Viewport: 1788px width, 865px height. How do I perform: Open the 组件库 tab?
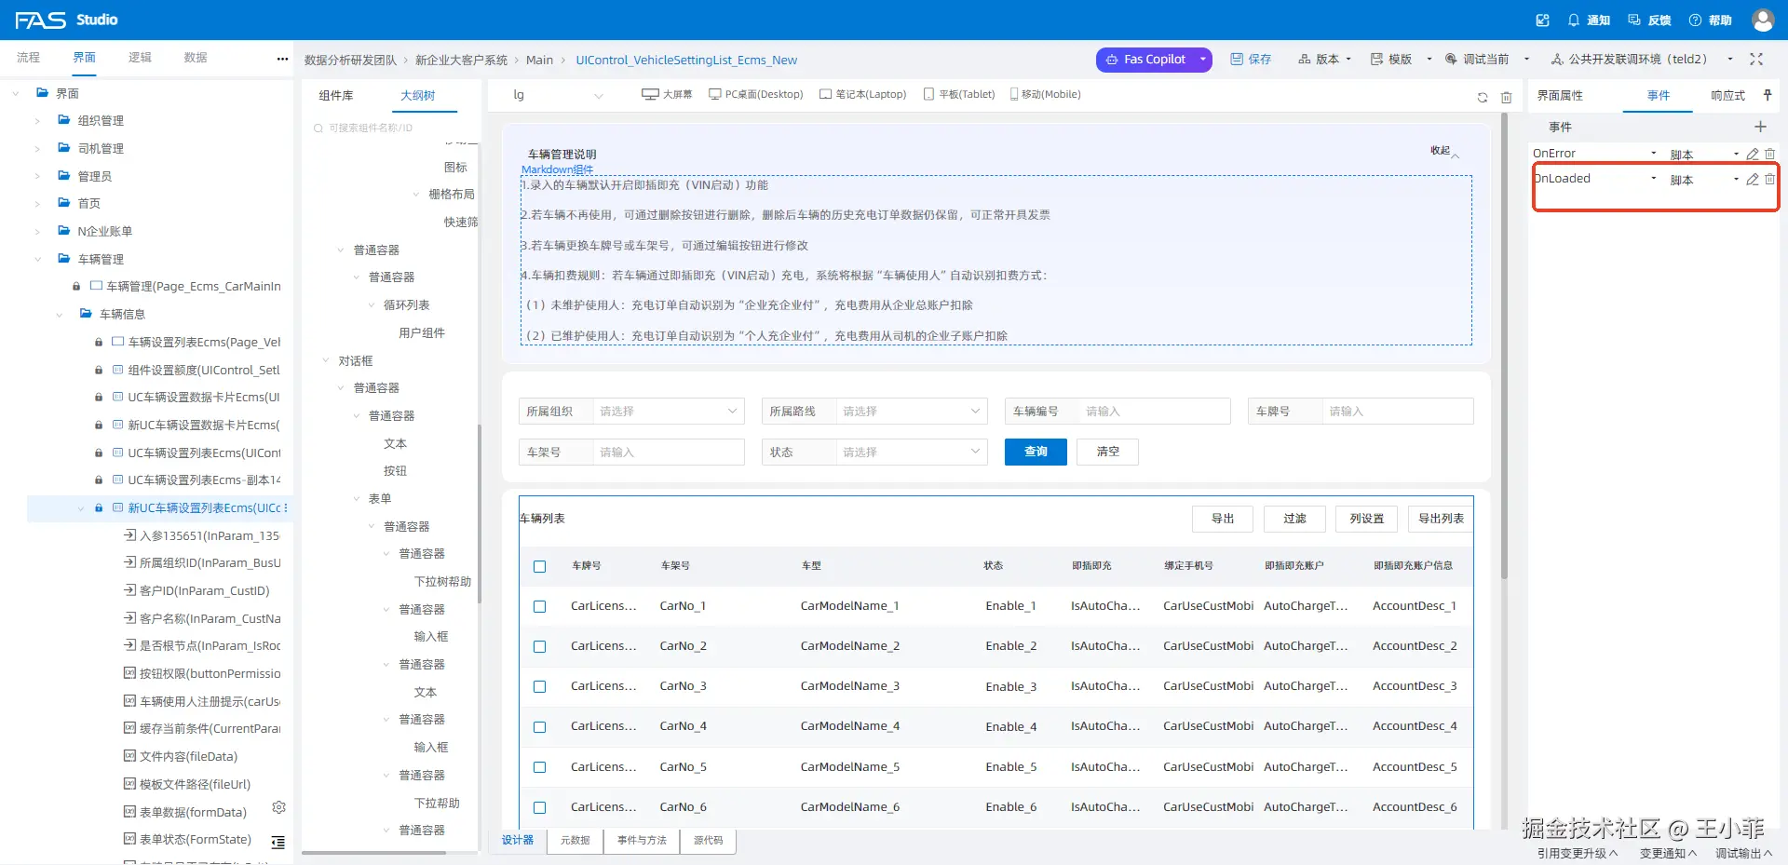(x=336, y=95)
